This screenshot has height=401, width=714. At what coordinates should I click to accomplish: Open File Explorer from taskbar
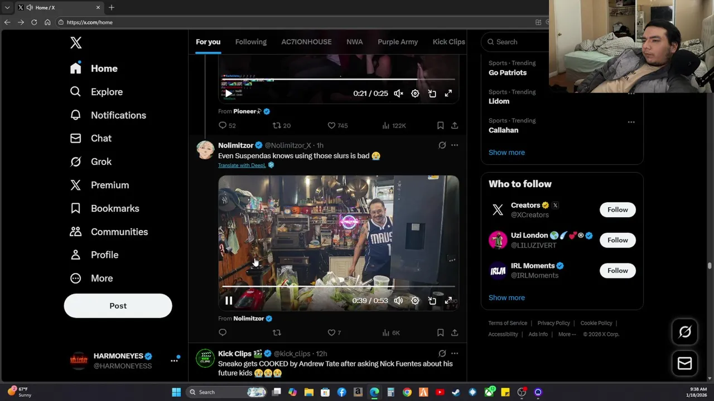tap(309, 392)
